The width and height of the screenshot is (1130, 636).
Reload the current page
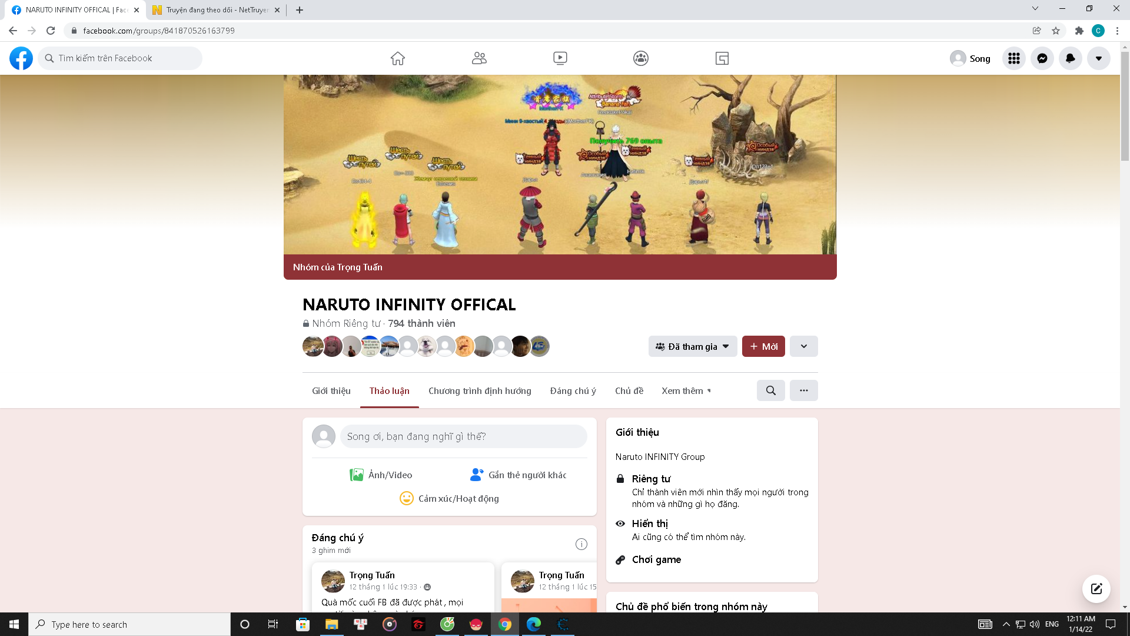[x=51, y=31]
